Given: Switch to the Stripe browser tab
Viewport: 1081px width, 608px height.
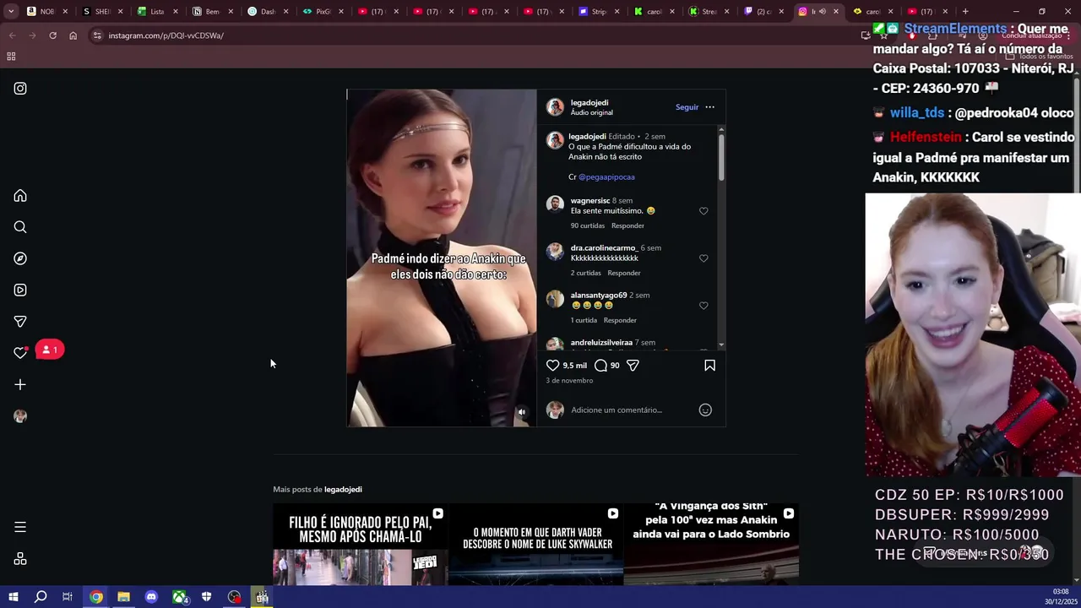Looking at the screenshot, I should point(600,12).
